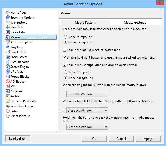Viewport: 166px width, 146px height.
Task: Open hold right button middle-click dropdown
Action: click(87, 127)
